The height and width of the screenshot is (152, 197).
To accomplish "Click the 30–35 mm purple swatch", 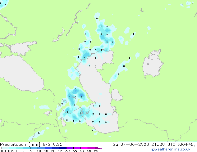I will tap(70, 148).
